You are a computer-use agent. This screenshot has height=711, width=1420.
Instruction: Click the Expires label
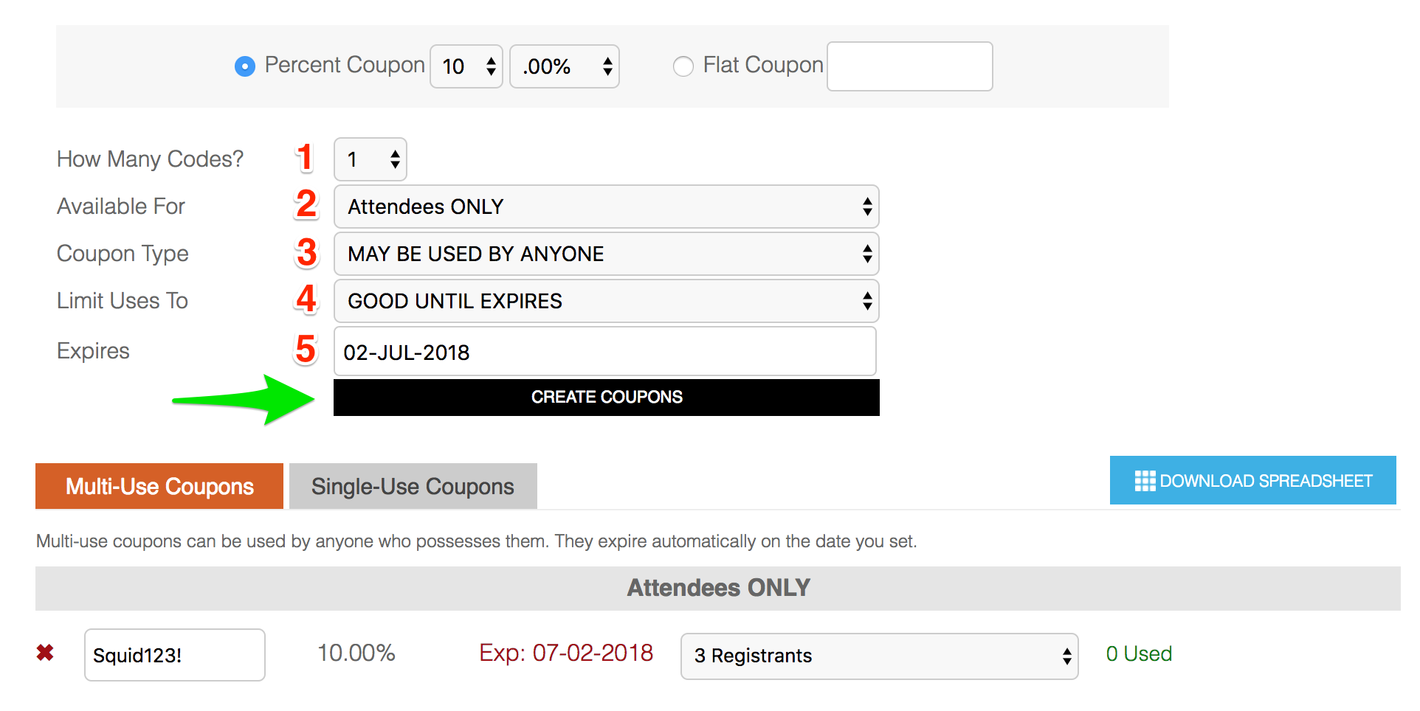click(93, 351)
